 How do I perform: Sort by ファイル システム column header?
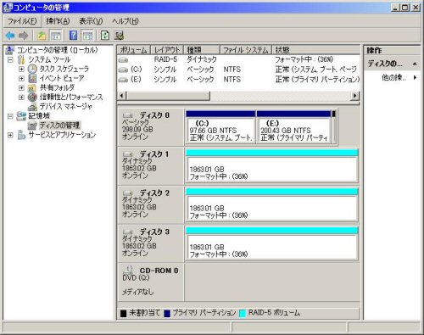point(246,50)
